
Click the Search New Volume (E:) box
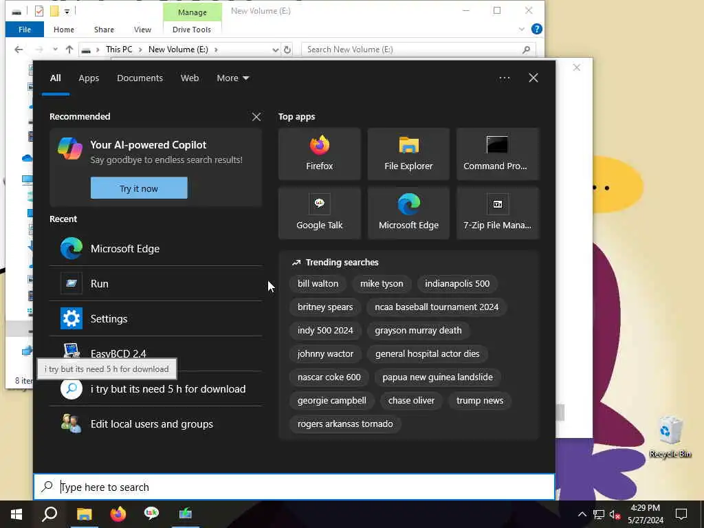coord(419,49)
